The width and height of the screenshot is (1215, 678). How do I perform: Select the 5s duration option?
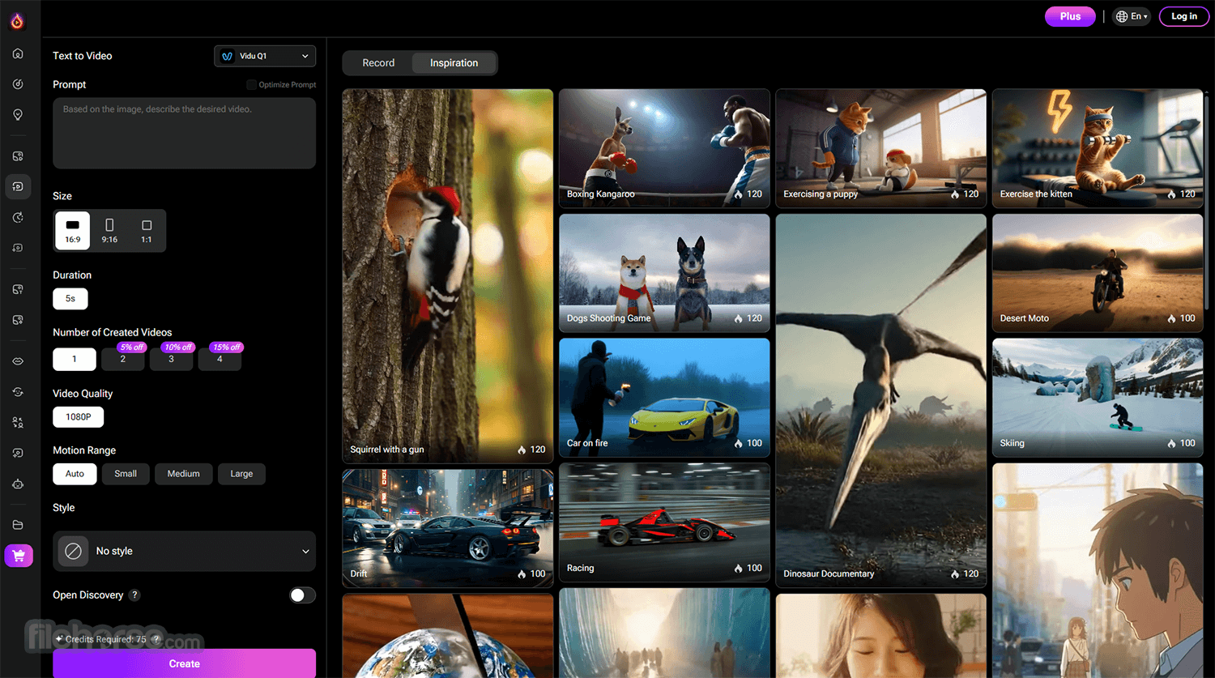click(70, 299)
